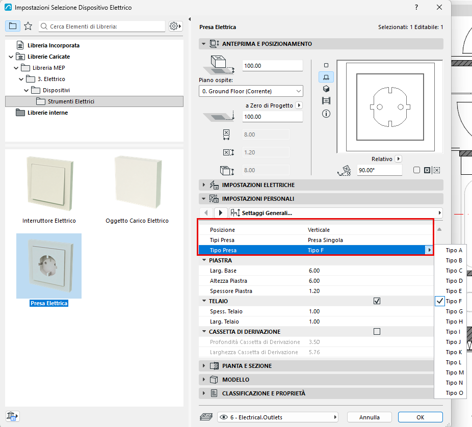Select the 3D view preview icon

tap(326, 89)
